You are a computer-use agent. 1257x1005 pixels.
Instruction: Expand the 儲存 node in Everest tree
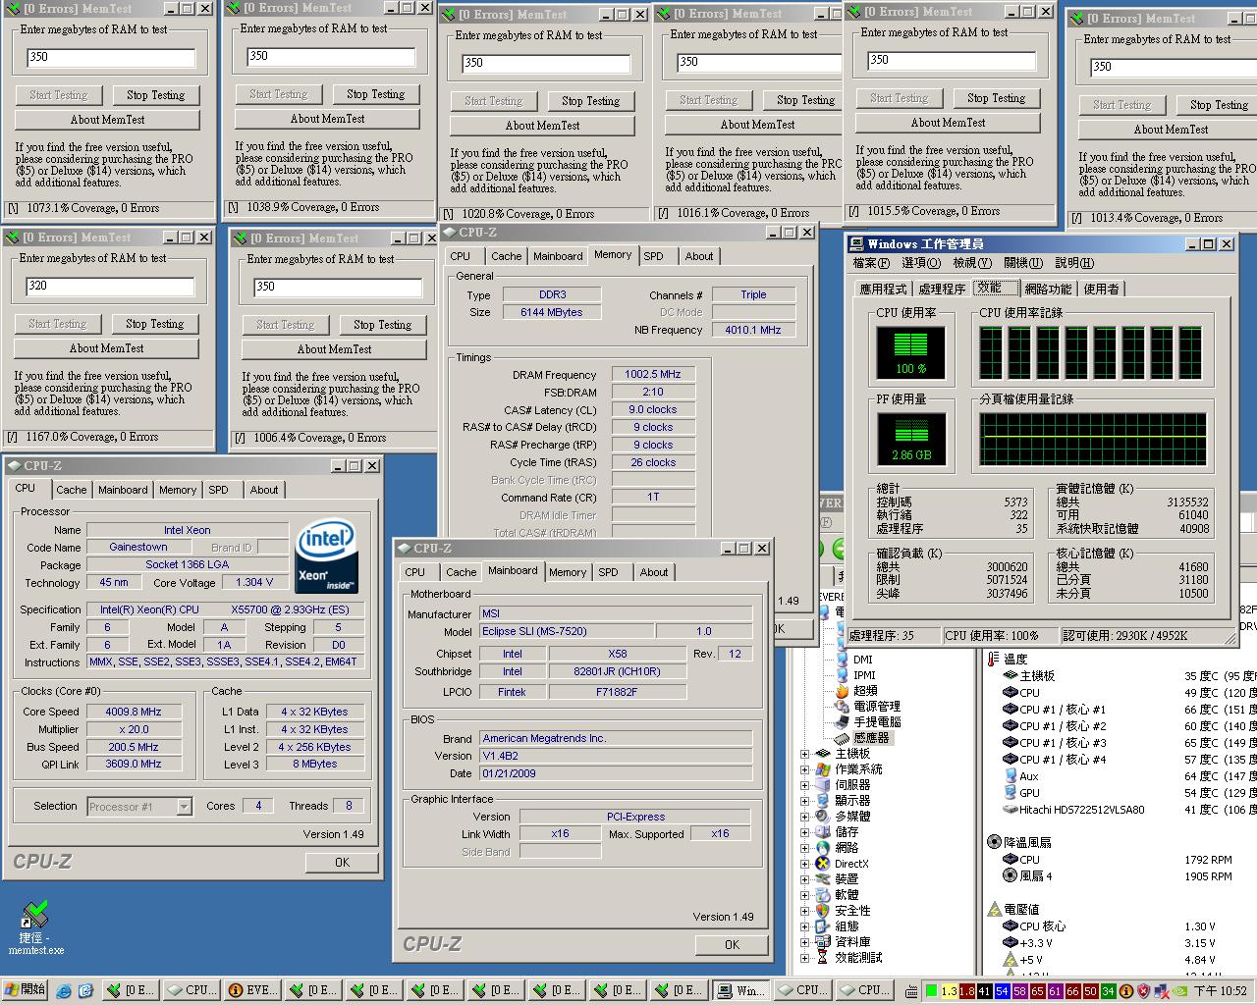pyautogui.click(x=805, y=832)
